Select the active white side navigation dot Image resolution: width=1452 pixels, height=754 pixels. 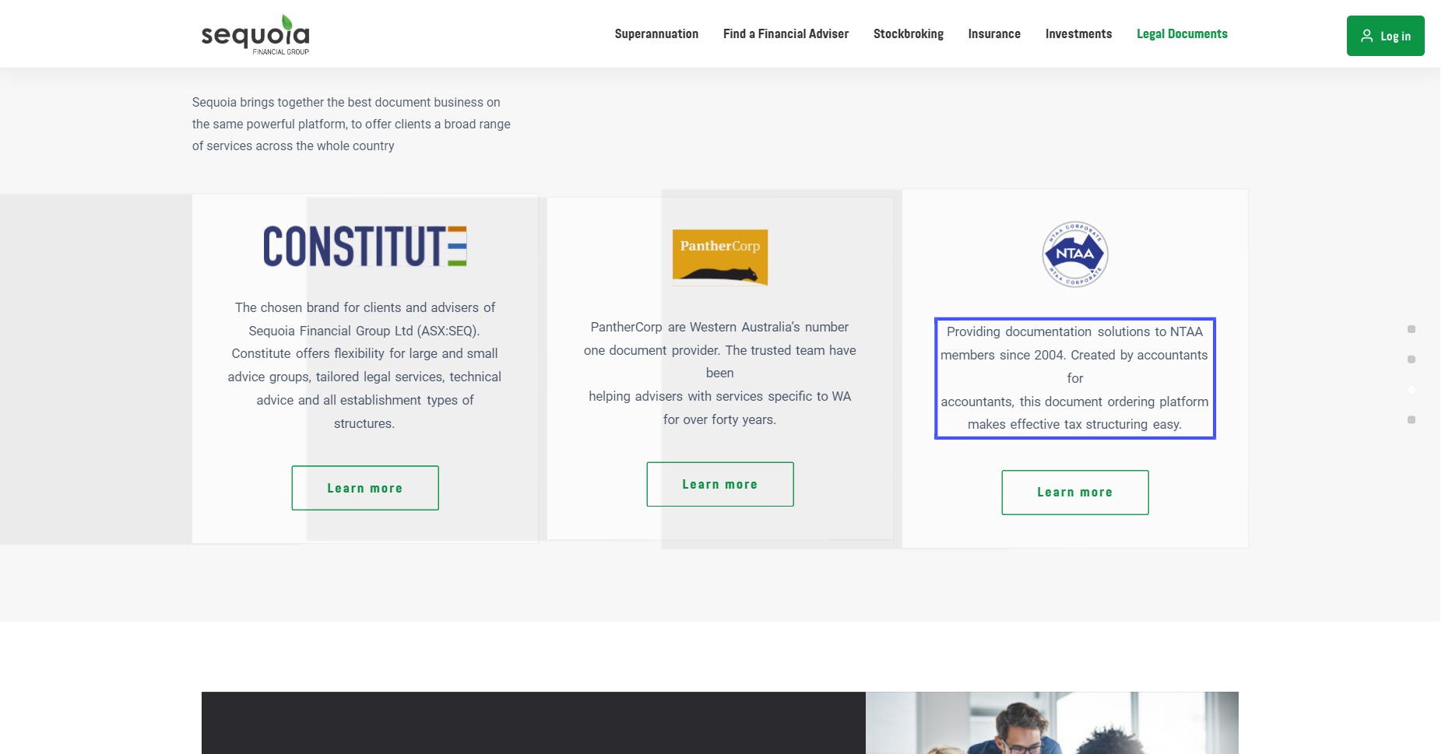[1411, 390]
